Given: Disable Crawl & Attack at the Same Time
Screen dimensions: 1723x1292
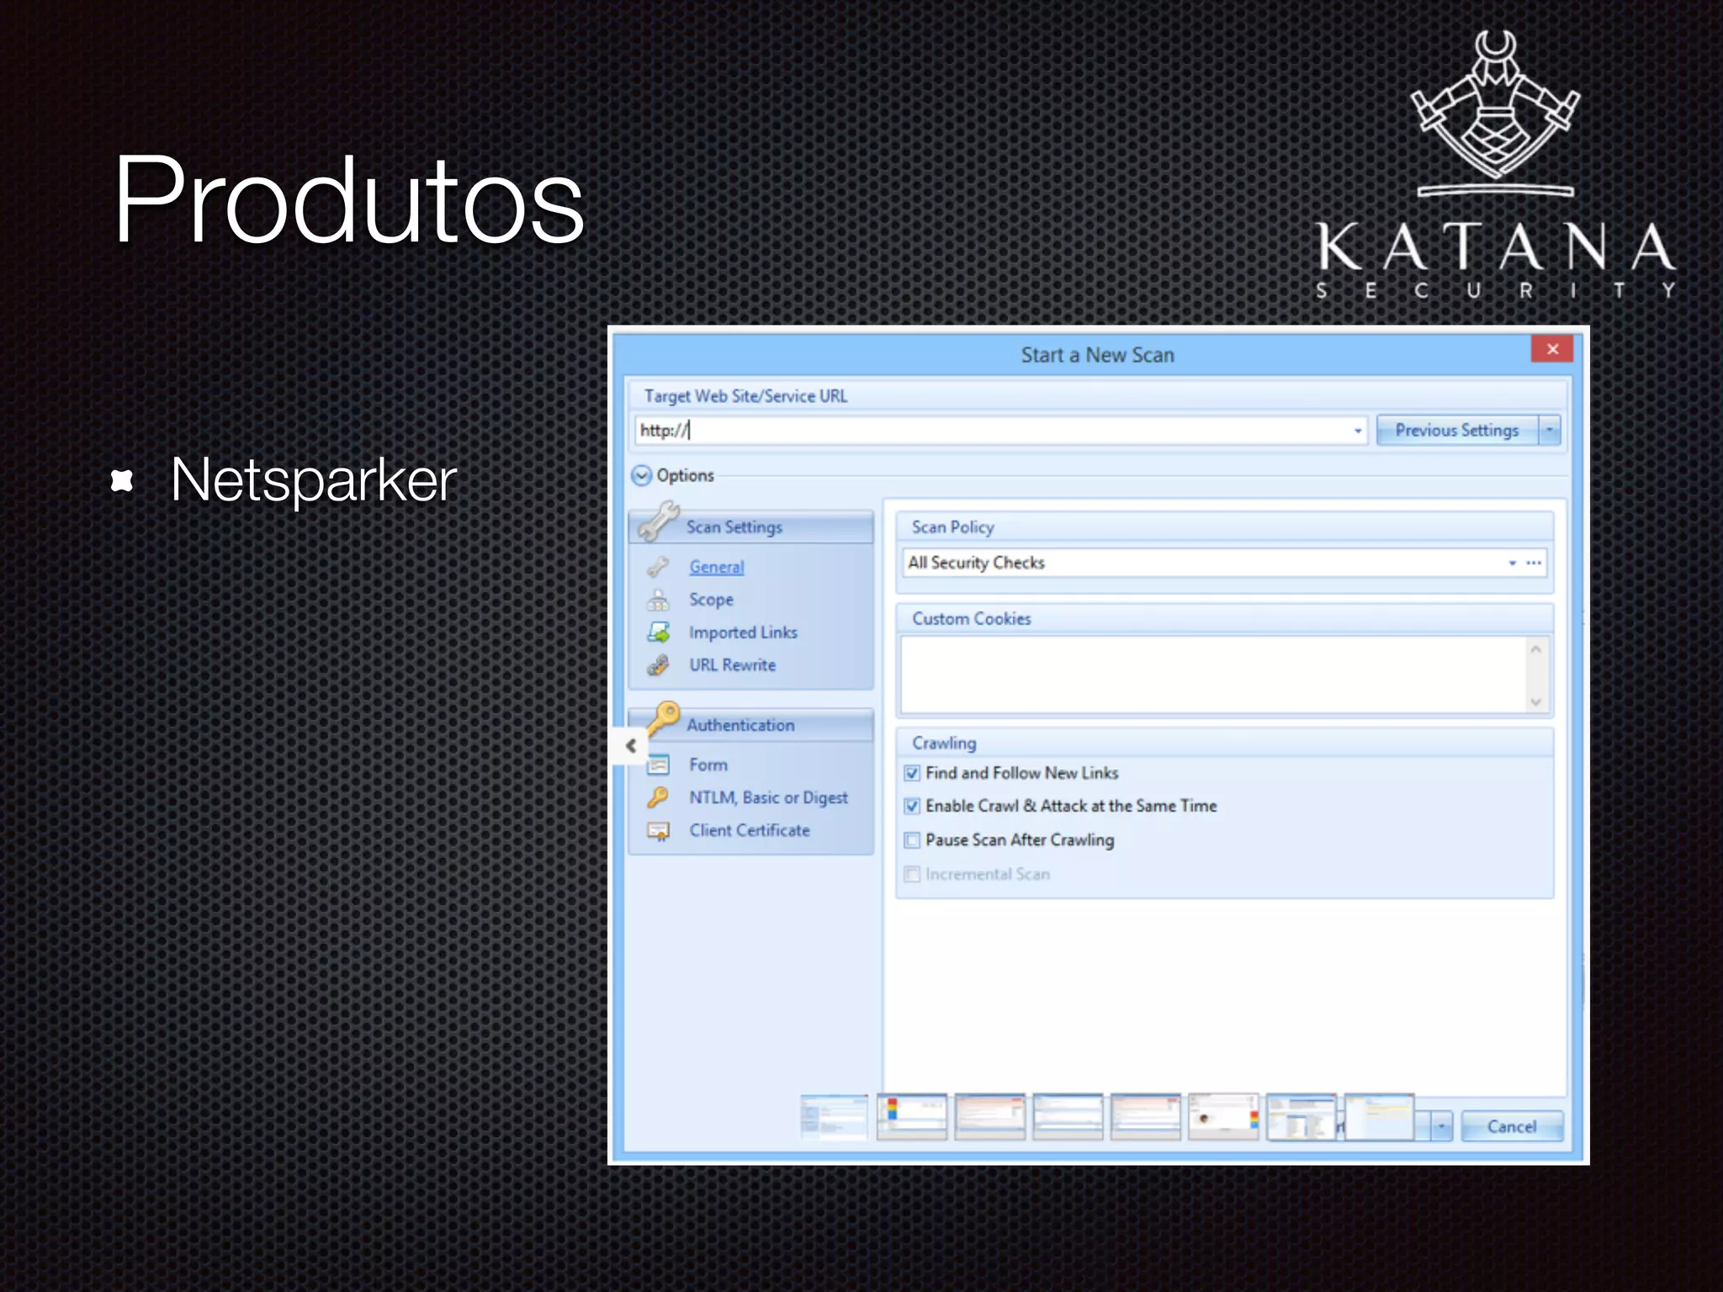Looking at the screenshot, I should (912, 806).
